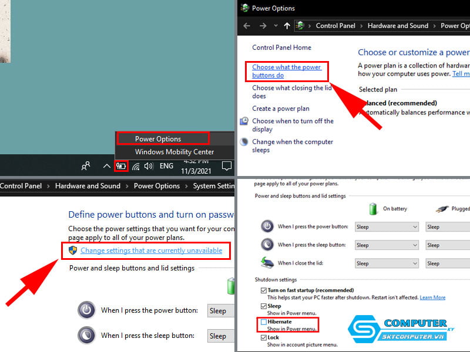Click the ENG language indicator
470x352 pixels.
click(x=166, y=166)
